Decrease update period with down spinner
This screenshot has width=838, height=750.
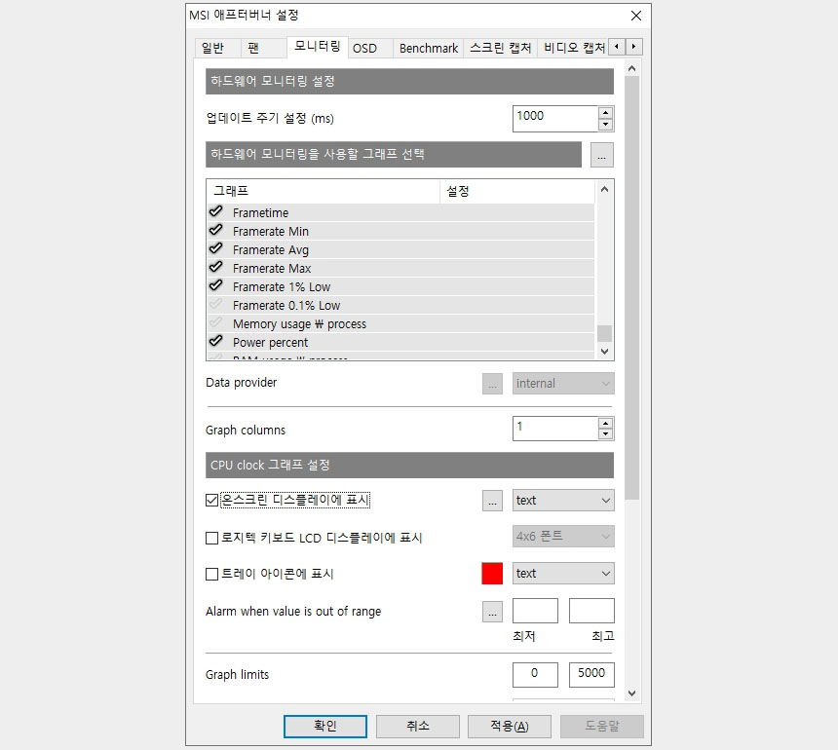tap(605, 125)
